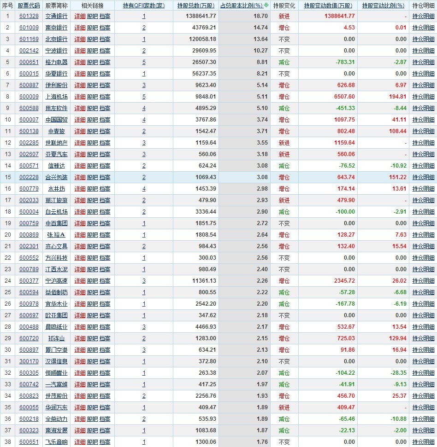
Task: Open stock code 002607 link
Action: click(29, 154)
